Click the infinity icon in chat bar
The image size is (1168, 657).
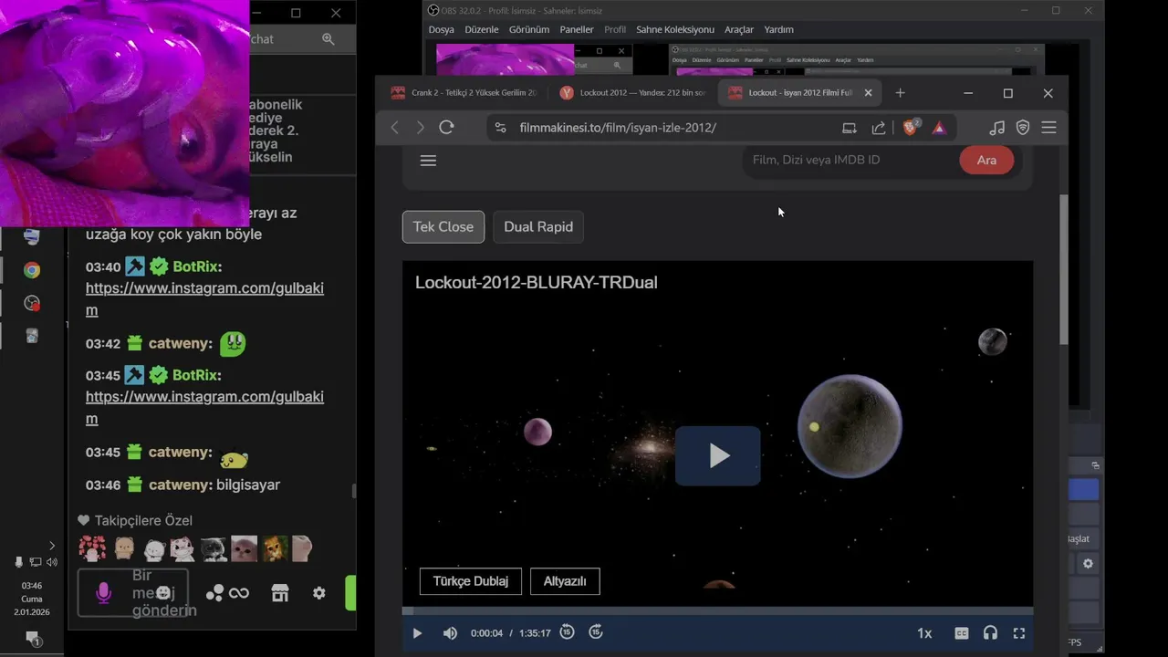click(x=239, y=593)
